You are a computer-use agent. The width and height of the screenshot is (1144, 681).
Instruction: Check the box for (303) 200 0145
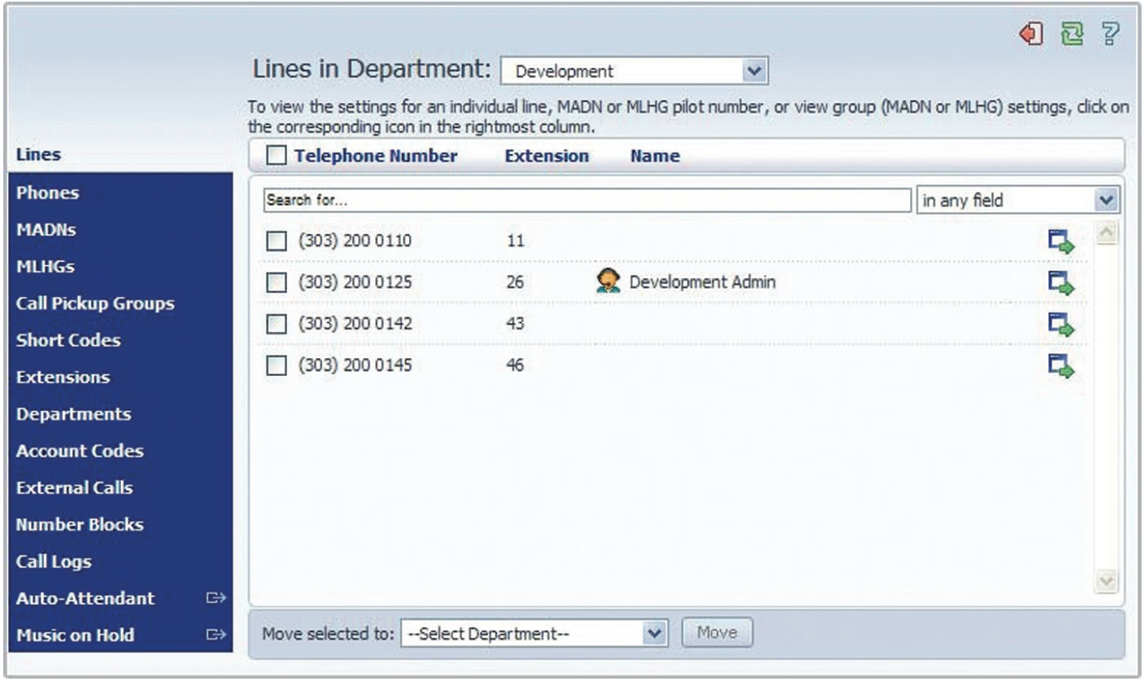coord(278,366)
